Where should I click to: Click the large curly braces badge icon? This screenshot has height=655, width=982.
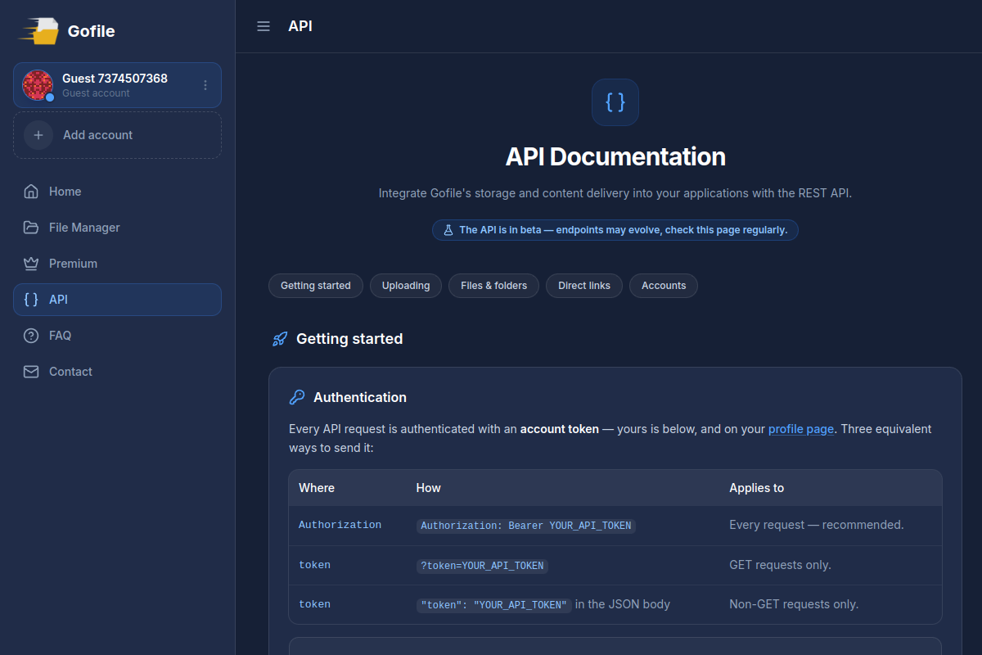(615, 102)
